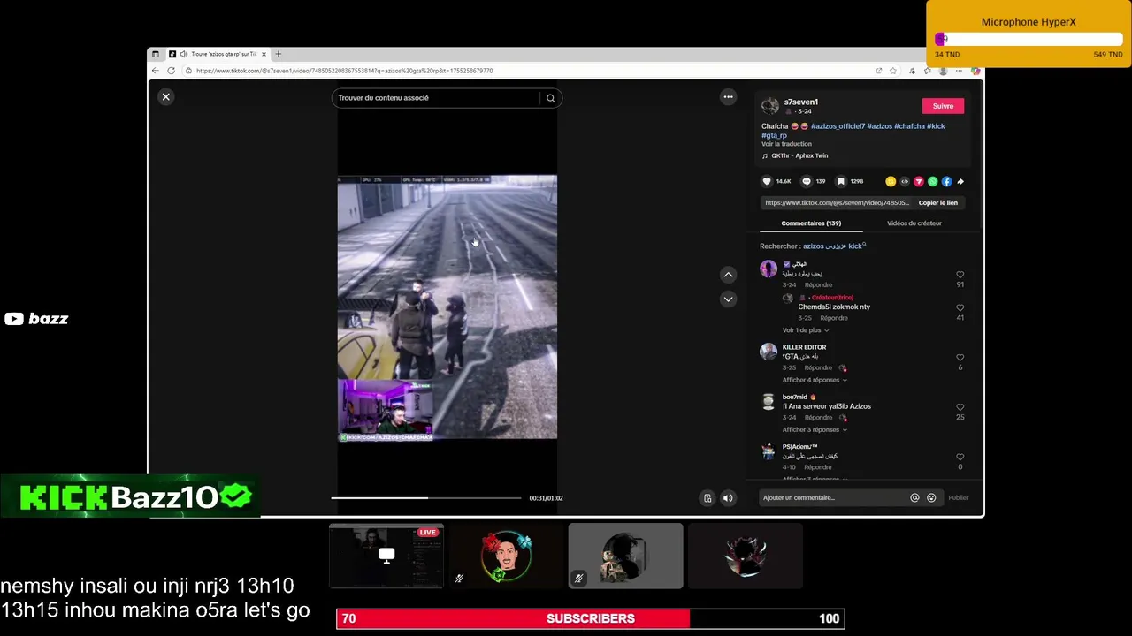Screen dimensions: 1132x636
Task: Like the video with heart icon
Action: tap(767, 181)
